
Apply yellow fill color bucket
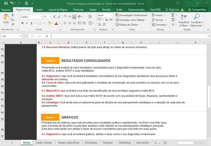point(49,23)
